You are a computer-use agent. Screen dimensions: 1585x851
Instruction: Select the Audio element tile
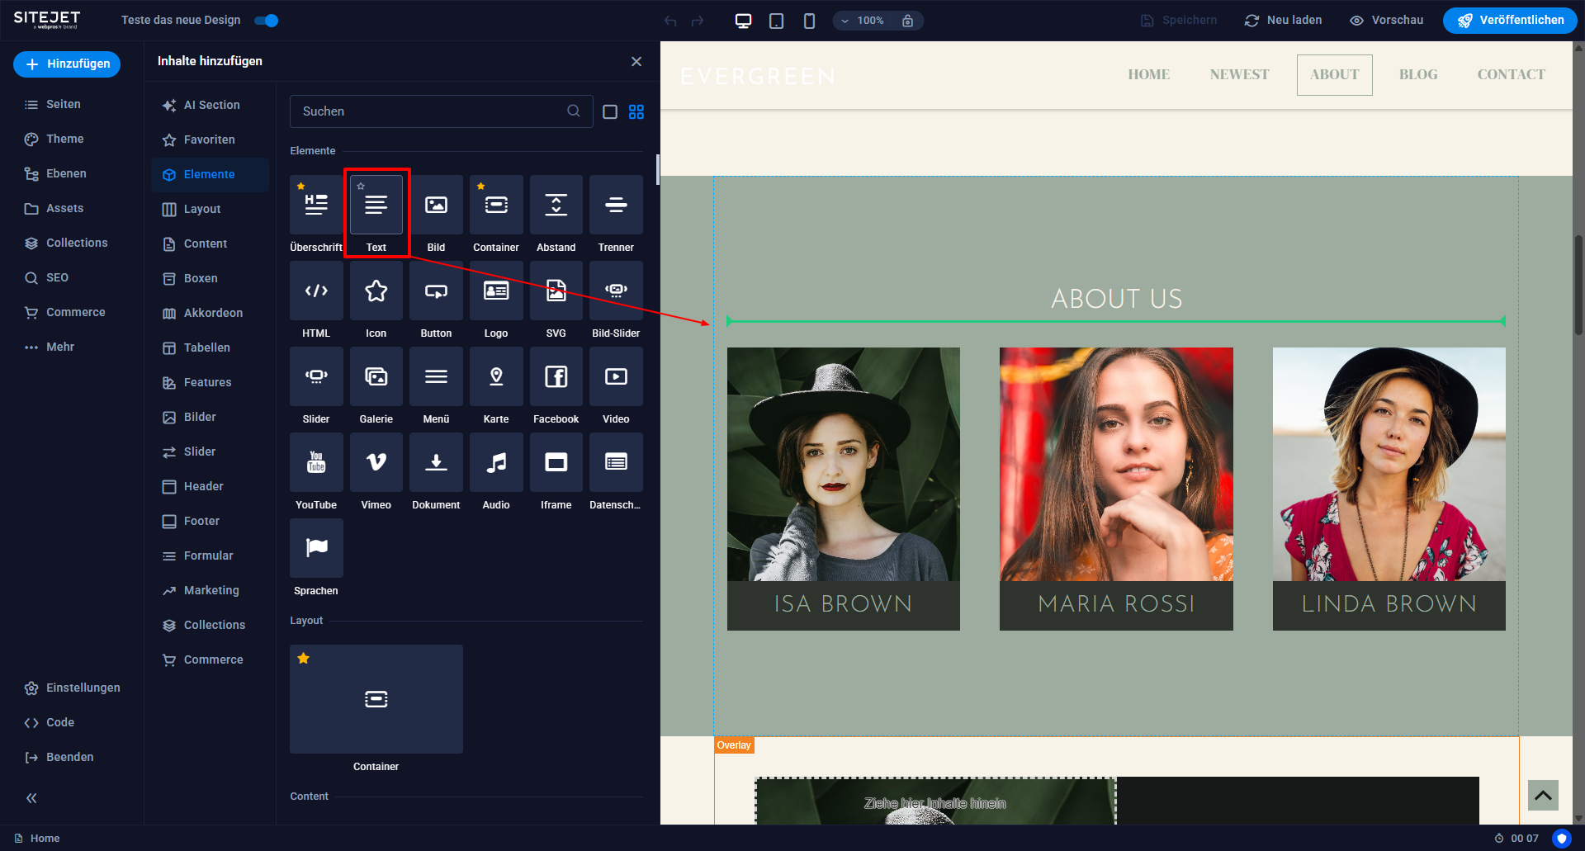coord(496,462)
